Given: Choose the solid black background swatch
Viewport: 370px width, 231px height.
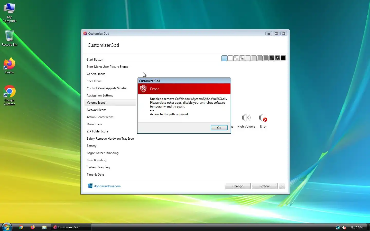Looking at the screenshot, I should coord(283,58).
